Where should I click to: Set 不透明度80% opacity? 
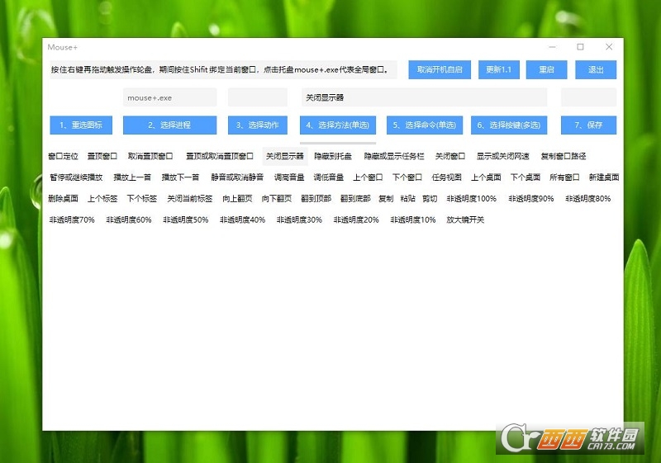588,198
